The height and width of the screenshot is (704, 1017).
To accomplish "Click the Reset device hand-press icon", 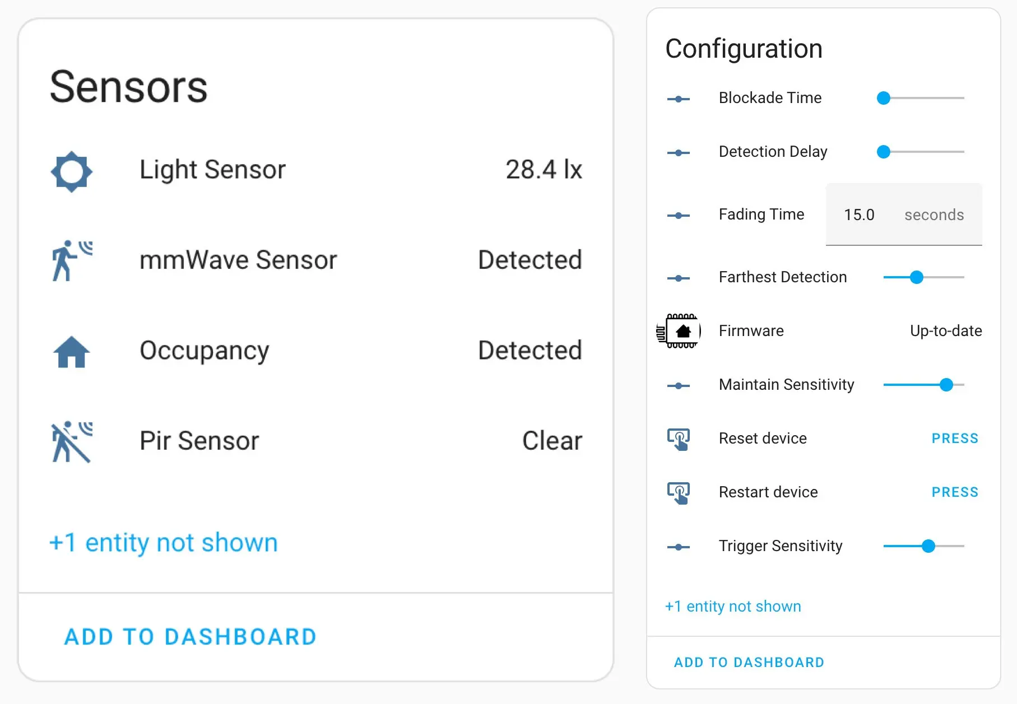I will pos(679,439).
